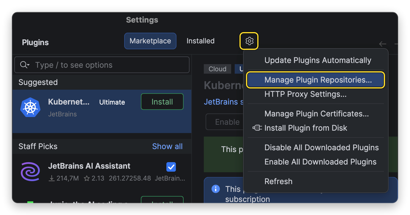The width and height of the screenshot is (410, 215).
Task: Click the search magnifier options icon
Action: click(x=25, y=65)
